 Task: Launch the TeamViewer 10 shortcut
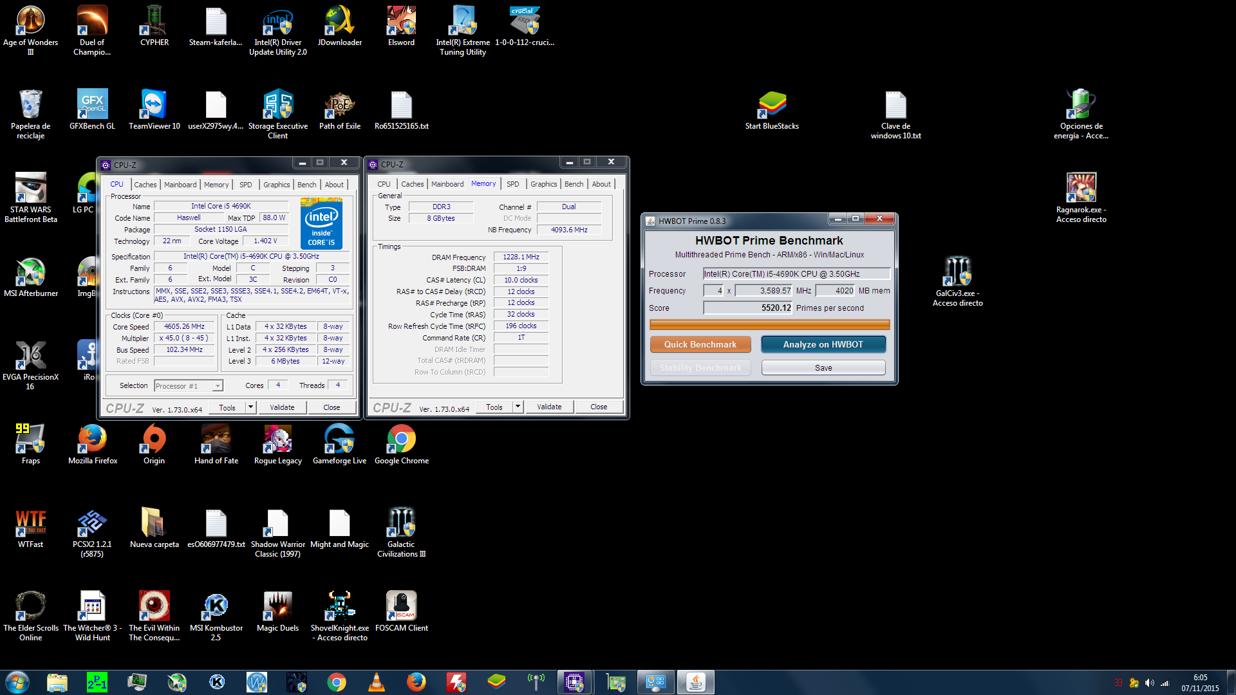pos(154,109)
